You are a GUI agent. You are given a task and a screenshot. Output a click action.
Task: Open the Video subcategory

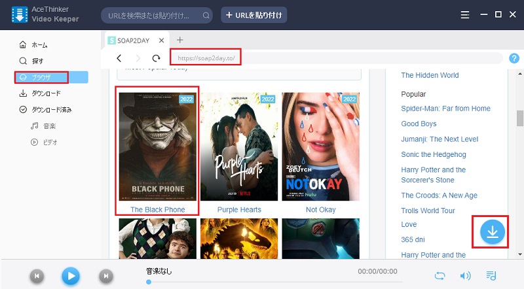click(44, 142)
